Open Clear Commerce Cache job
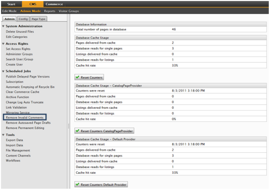This screenshot has width=269, height=190. pos(22,92)
